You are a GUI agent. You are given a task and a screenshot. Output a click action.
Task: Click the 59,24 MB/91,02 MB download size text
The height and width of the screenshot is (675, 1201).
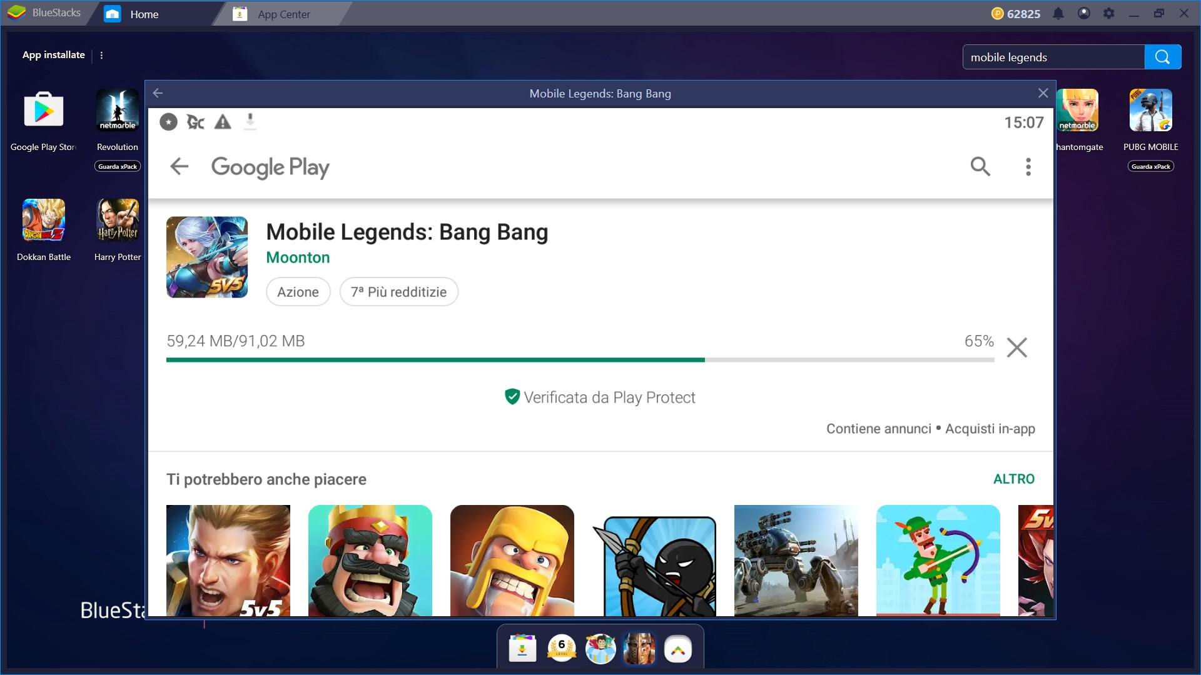(236, 341)
